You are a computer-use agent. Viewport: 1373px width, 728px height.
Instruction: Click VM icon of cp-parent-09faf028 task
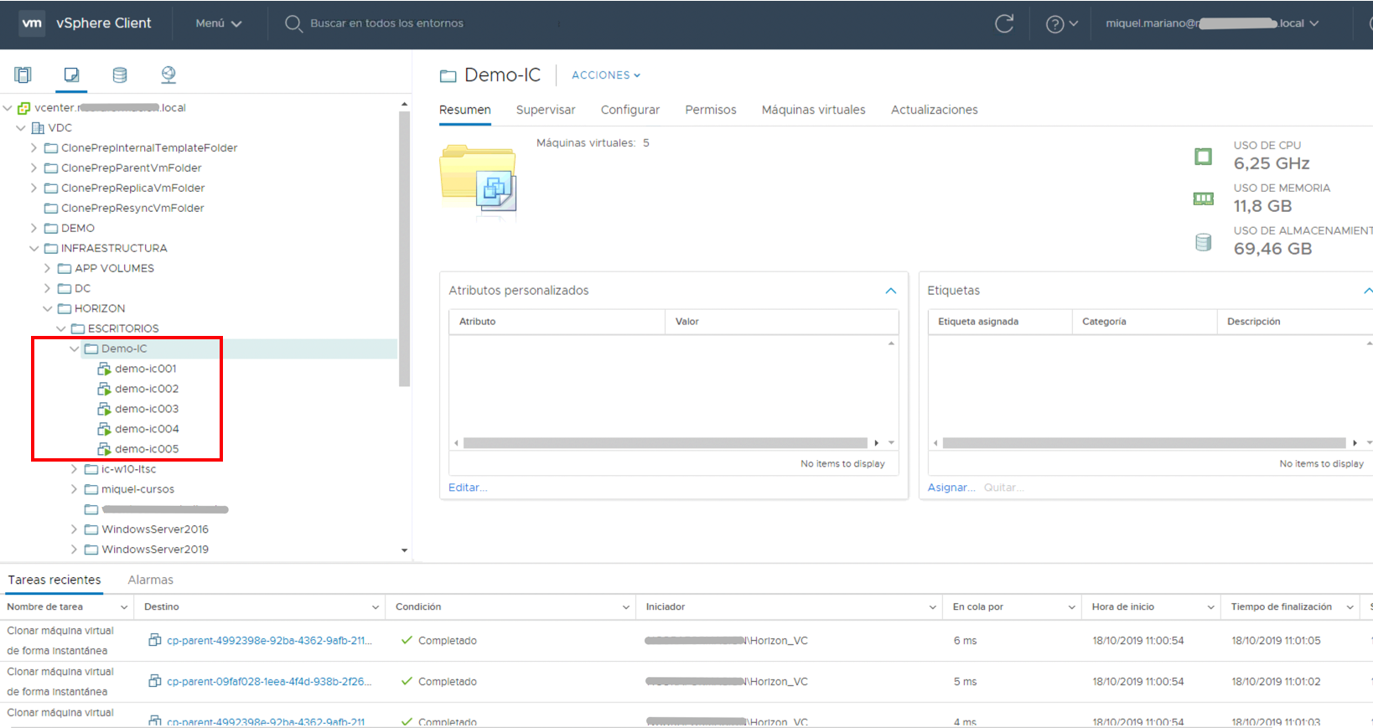155,681
